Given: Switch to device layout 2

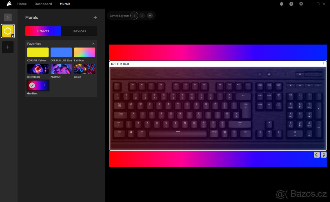Looking at the screenshot, I should pyautogui.click(x=142, y=16).
